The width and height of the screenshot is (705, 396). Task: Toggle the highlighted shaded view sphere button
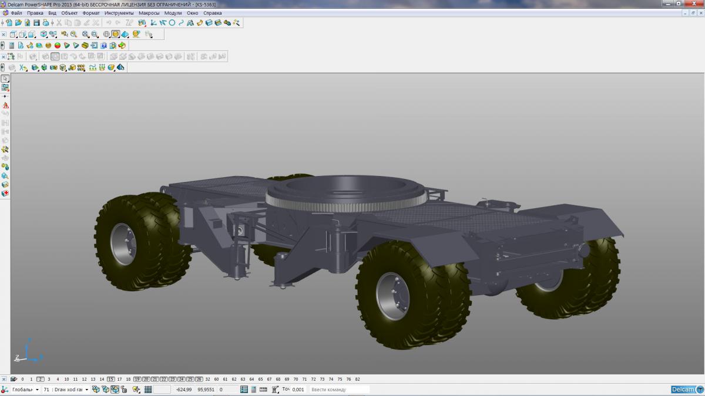[116, 34]
